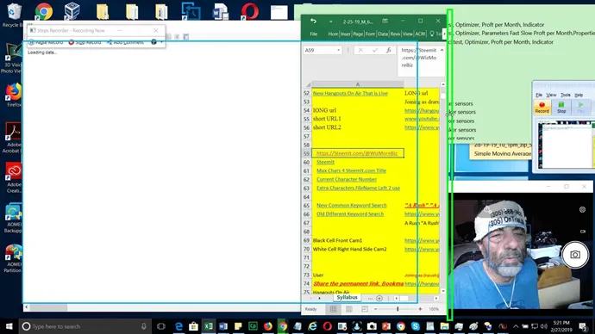The image size is (595, 334).
Task: Click the fx Insert Function icon
Action: click(x=389, y=50)
